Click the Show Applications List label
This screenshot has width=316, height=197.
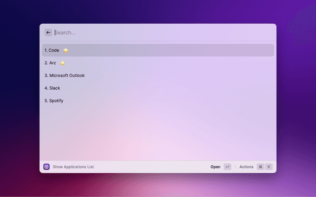point(73,167)
